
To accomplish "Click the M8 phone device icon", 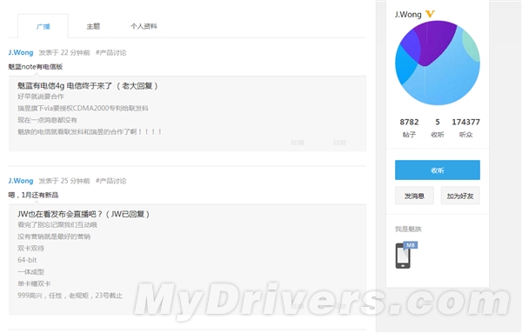I will pyautogui.click(x=406, y=255).
